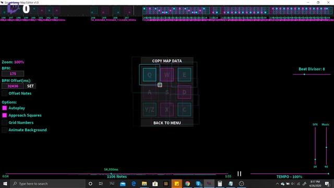Open Calculator from the taskbar
The image size is (334, 188).
click(220, 183)
